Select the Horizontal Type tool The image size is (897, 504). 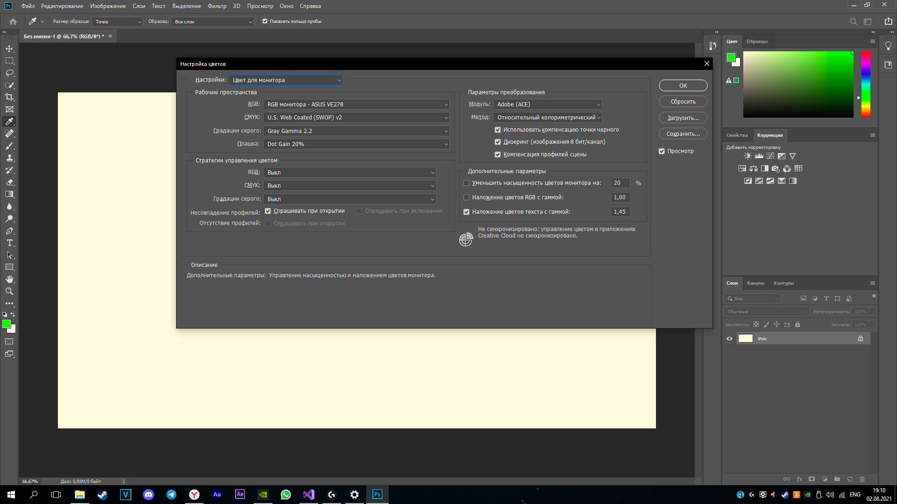(9, 243)
